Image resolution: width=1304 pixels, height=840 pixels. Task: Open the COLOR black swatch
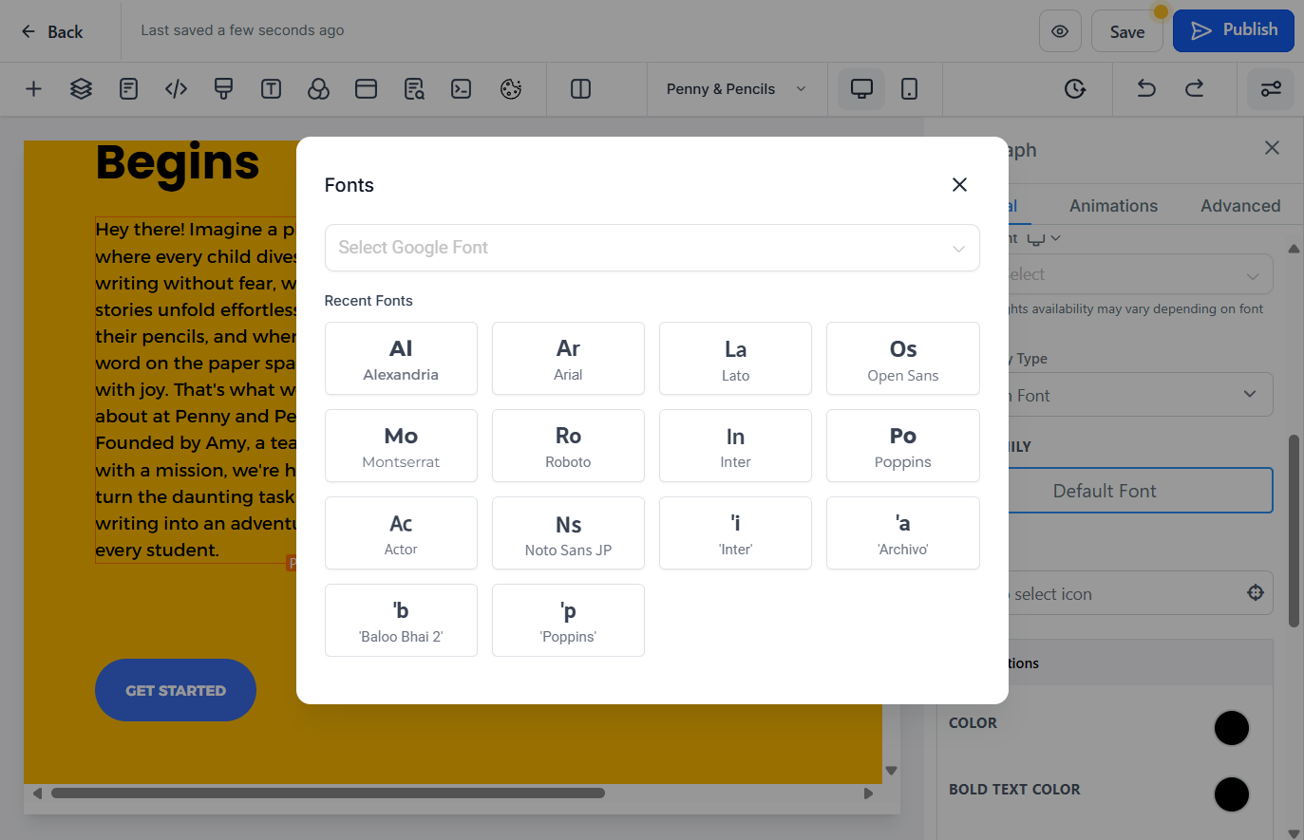tap(1232, 728)
